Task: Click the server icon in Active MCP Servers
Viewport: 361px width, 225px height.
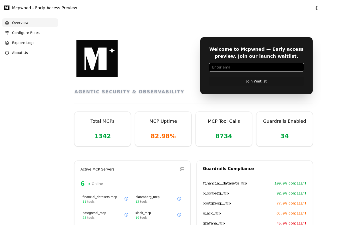Action: click(182, 169)
